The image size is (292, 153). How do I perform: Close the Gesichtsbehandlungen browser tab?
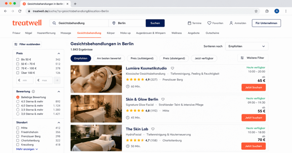(x=67, y=4)
